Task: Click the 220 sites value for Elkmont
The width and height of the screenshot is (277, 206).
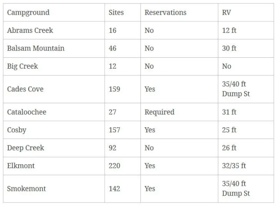Action: click(x=114, y=166)
